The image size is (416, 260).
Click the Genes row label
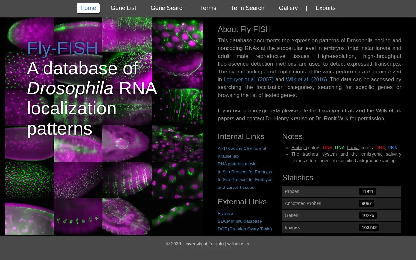click(291, 215)
